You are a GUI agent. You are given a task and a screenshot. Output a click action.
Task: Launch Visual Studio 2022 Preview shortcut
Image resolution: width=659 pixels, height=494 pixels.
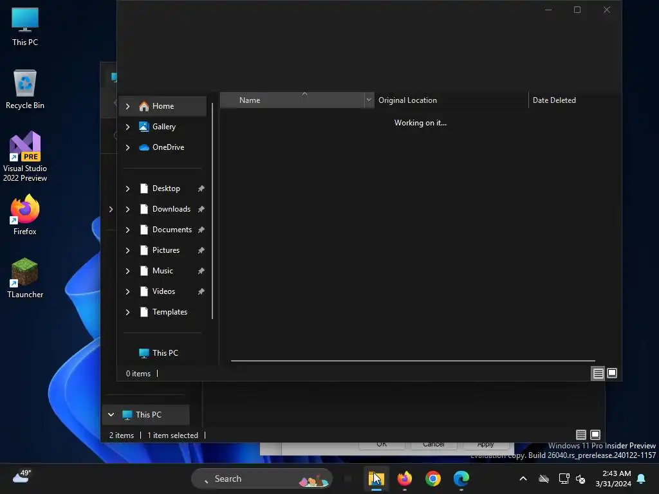(x=25, y=156)
